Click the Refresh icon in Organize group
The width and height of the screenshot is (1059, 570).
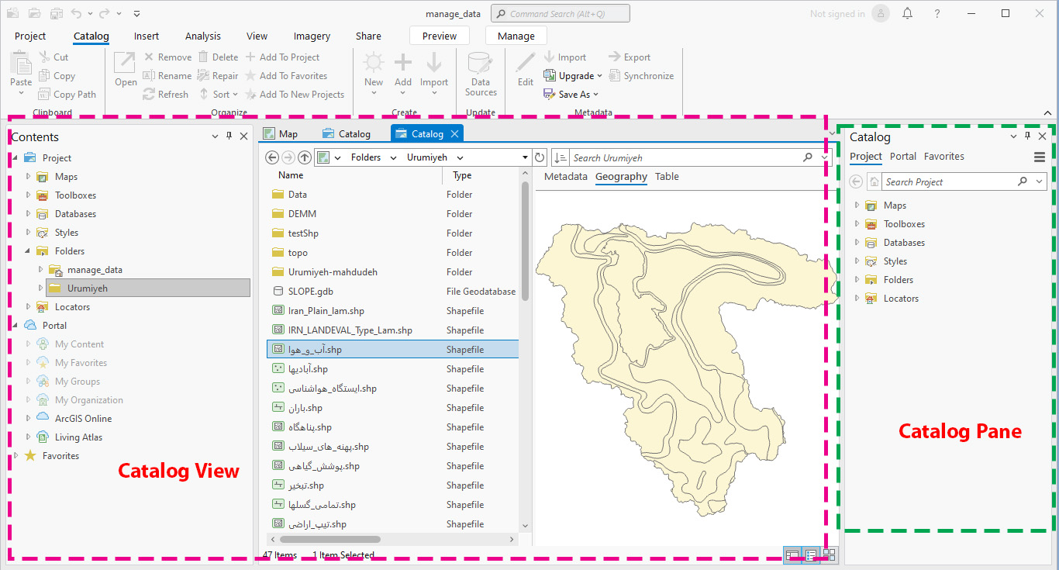pyautogui.click(x=150, y=94)
